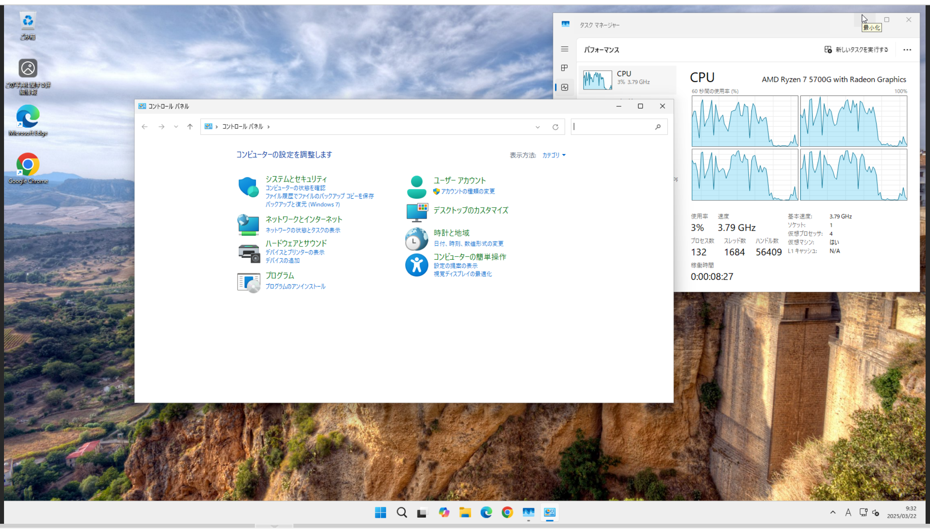Open Task Manager hamburger navigation menu
The width and height of the screenshot is (930, 529).
click(x=564, y=49)
